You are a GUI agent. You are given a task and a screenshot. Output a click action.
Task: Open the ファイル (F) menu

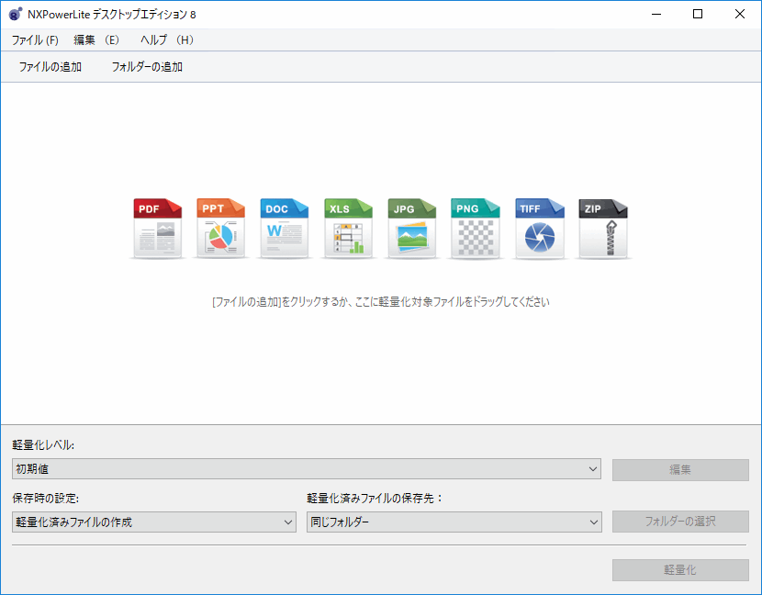point(35,39)
